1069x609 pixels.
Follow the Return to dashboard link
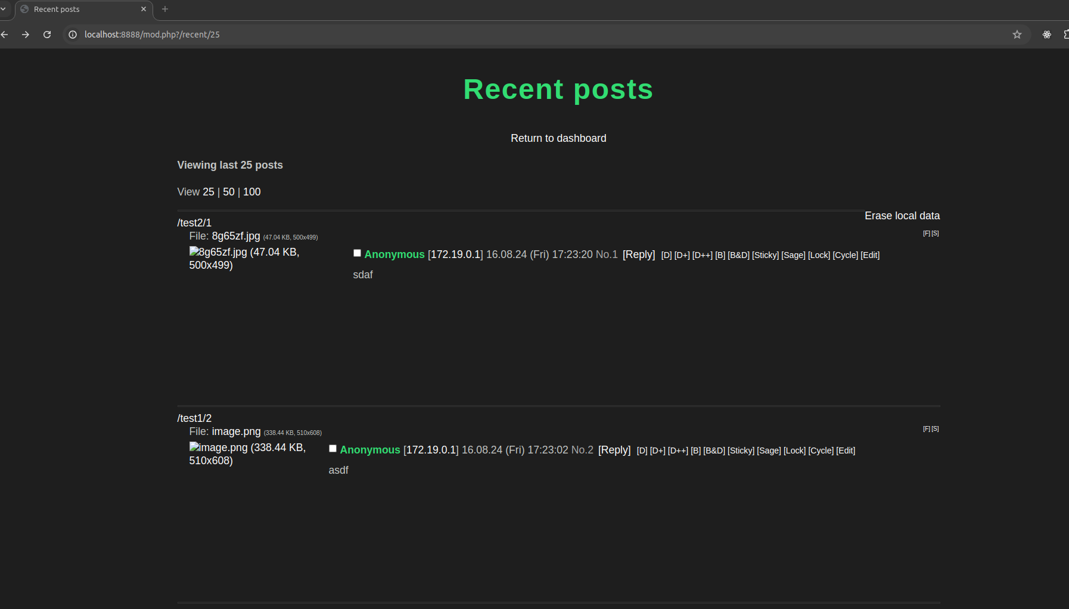pos(558,138)
